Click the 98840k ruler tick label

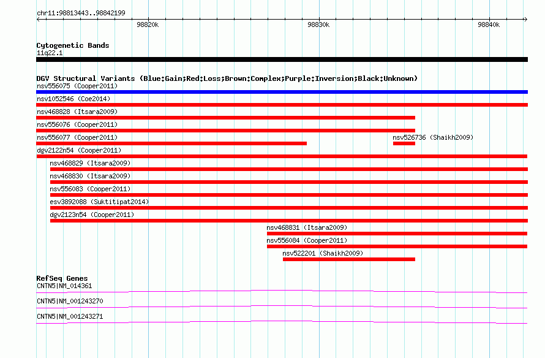489,25
